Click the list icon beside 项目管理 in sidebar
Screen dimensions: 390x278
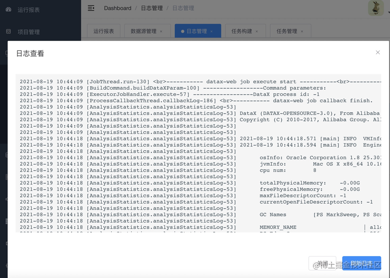coord(9,30)
